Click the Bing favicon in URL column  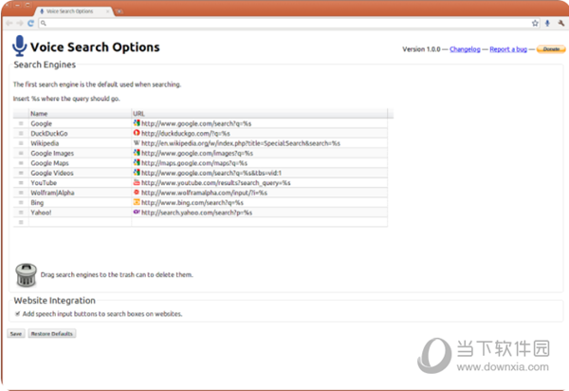[x=137, y=202]
